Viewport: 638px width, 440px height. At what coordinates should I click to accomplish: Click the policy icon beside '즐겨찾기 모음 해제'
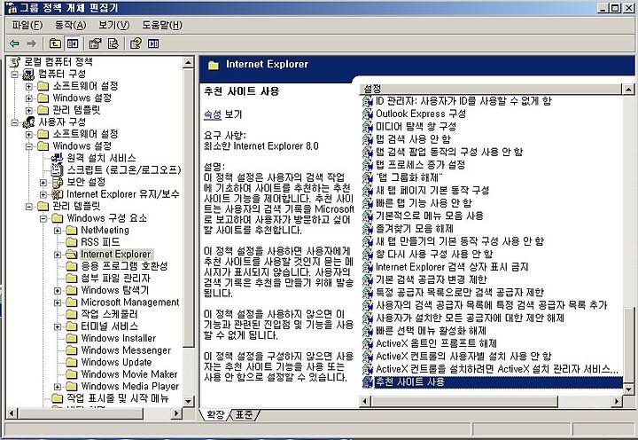tap(368, 229)
